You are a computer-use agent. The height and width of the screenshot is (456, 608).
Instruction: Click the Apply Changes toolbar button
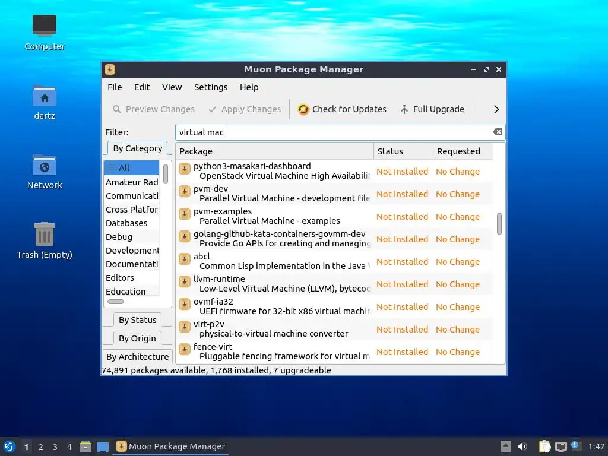245,109
